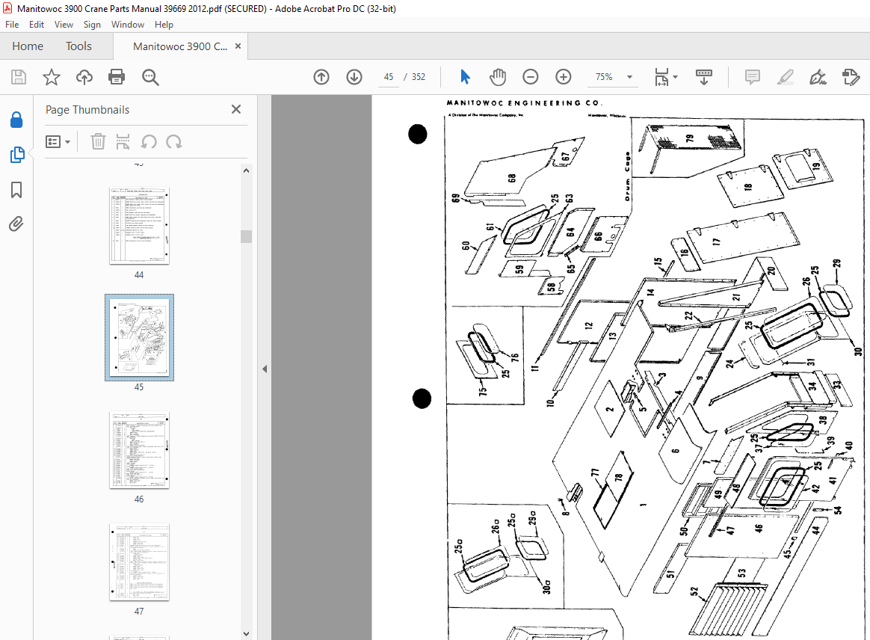The width and height of the screenshot is (870, 640).
Task: Click the stamp tool in the toolbar
Action: [x=851, y=76]
